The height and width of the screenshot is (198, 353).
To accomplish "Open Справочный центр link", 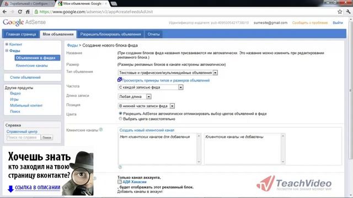I will (22, 131).
